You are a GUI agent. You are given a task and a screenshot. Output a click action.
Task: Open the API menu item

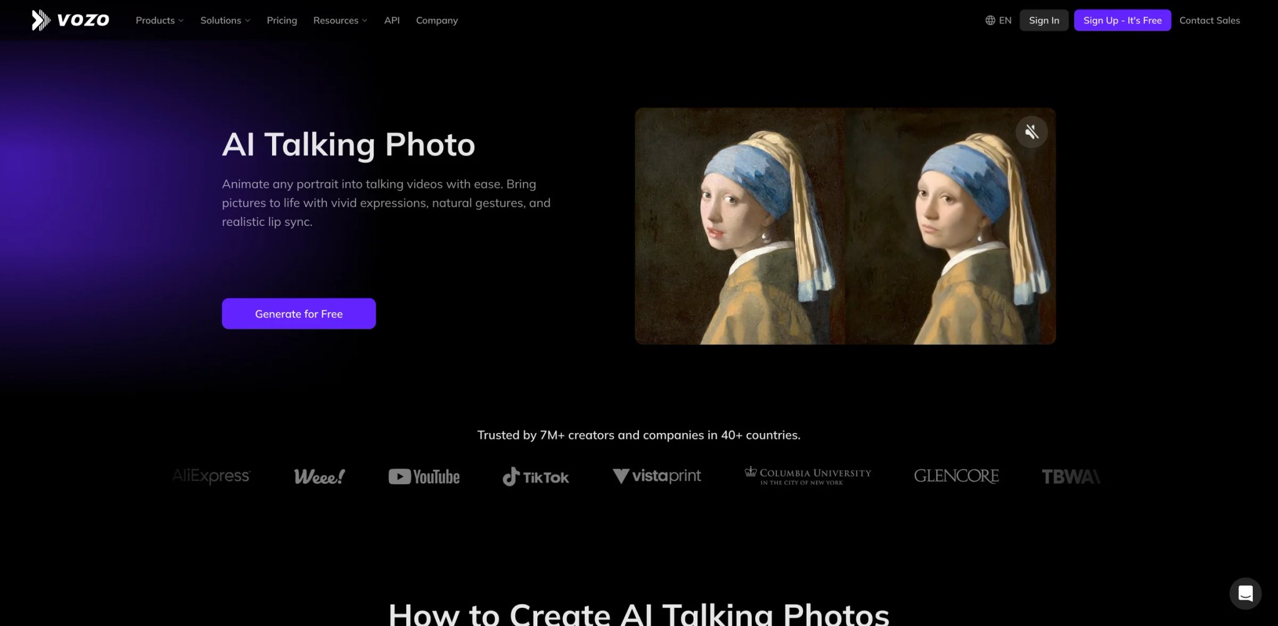(x=392, y=21)
